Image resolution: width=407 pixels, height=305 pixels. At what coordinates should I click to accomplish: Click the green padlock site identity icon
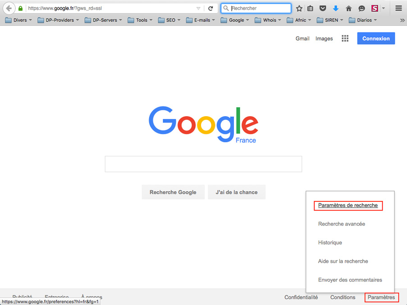pyautogui.click(x=20, y=8)
